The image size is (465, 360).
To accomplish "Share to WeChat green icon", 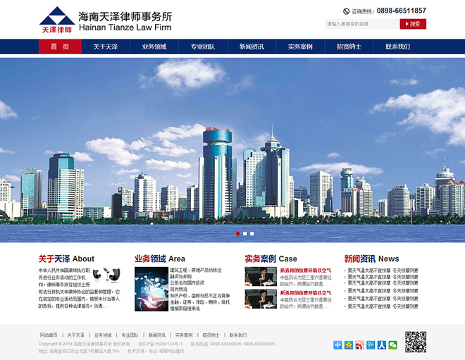I will [392, 345].
